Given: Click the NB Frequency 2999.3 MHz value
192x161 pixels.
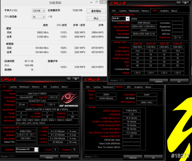Looking at the screenshot, I should [x=147, y=103].
